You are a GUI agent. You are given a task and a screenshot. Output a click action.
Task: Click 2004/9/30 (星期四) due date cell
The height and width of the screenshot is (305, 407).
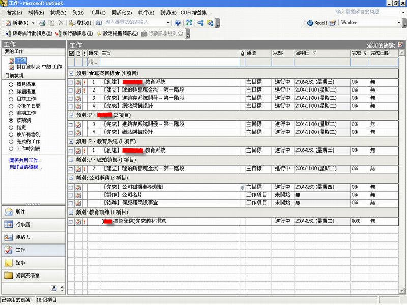tap(322, 187)
